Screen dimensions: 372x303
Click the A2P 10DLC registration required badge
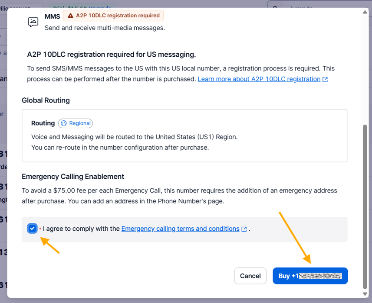(x=113, y=16)
